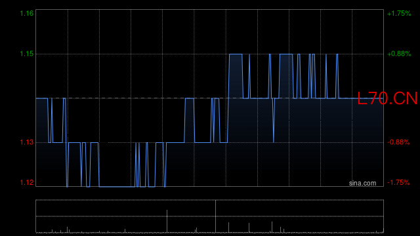420x236 pixels.
Task: Click the 1.16 price axis label
Action: [27, 13]
